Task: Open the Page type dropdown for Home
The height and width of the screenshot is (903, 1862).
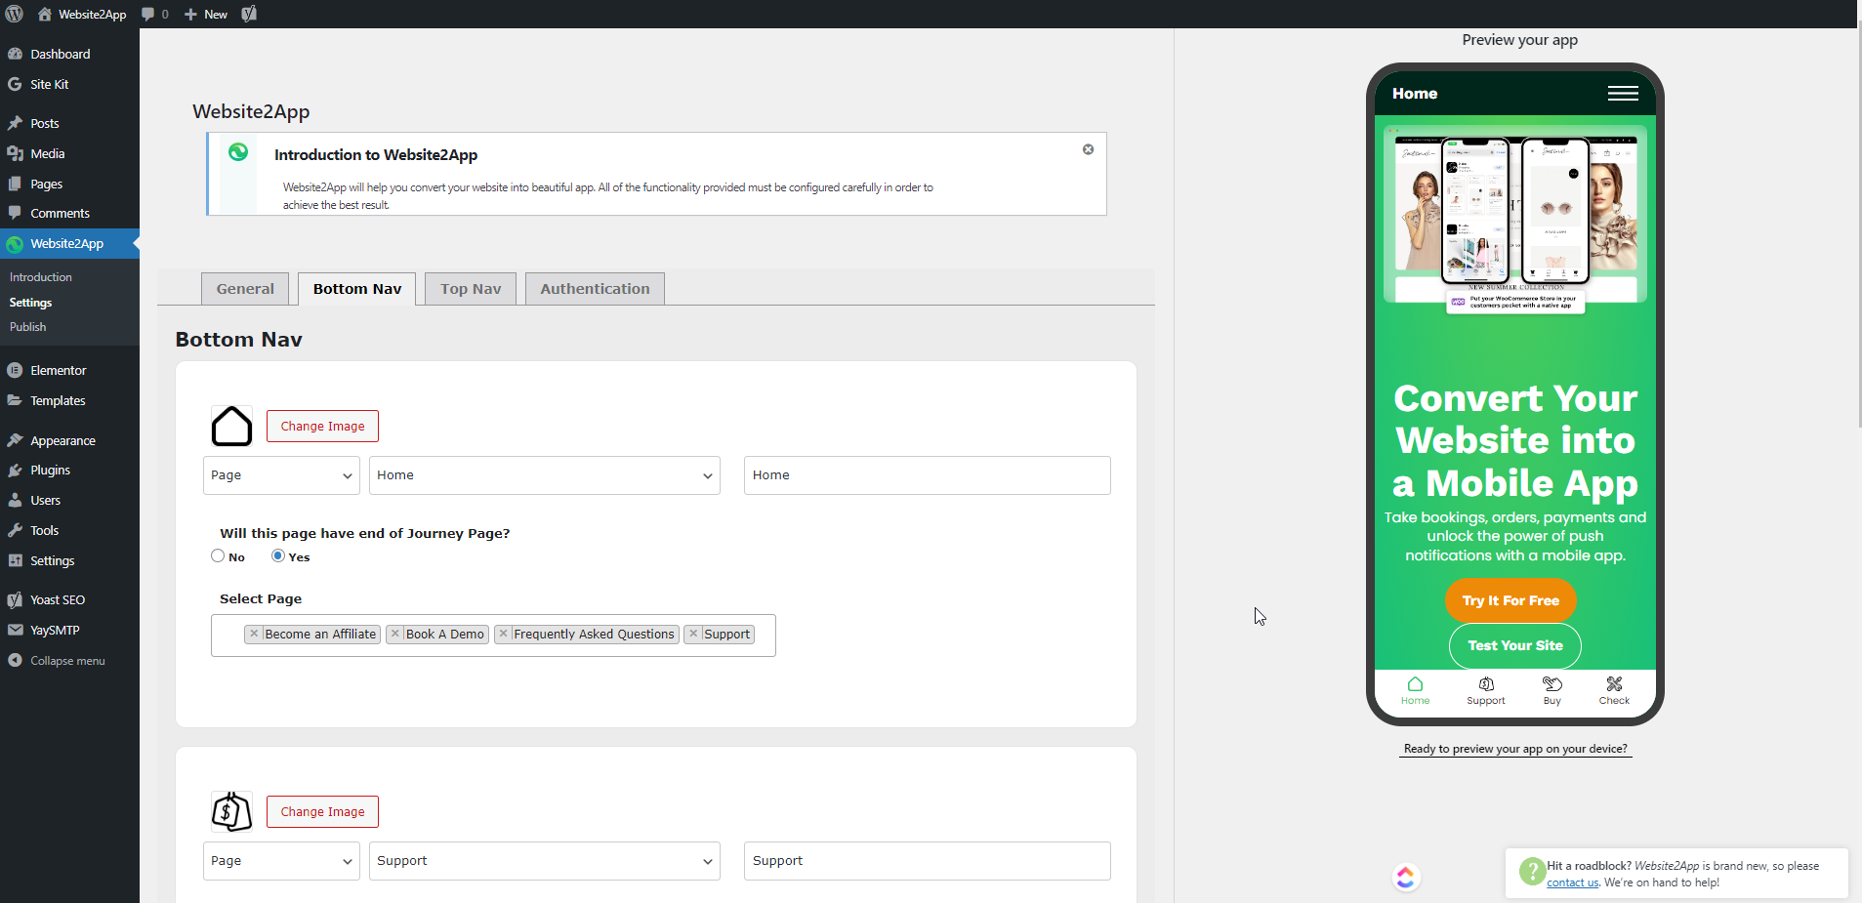Action: point(281,475)
